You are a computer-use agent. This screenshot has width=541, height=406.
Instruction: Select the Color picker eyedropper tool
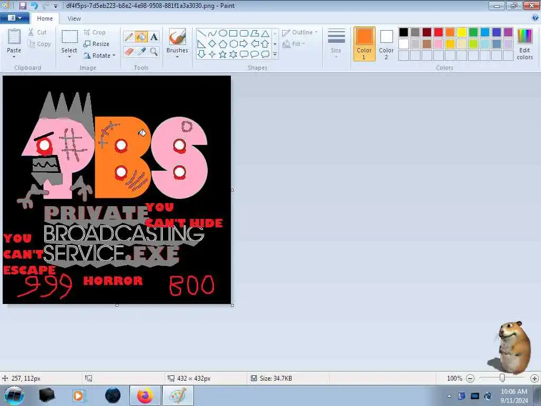point(142,51)
